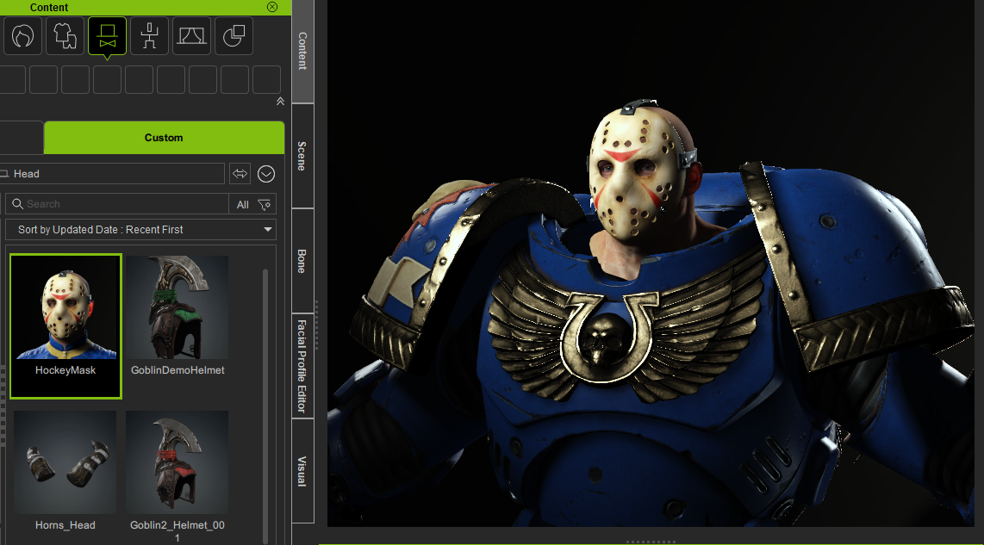The height and width of the screenshot is (545, 984).
Task: Open the Bone vertical side tab
Action: (302, 261)
